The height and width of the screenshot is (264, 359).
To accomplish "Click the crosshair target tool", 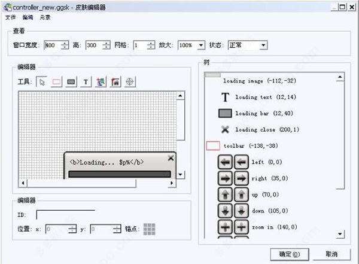I will click(129, 82).
